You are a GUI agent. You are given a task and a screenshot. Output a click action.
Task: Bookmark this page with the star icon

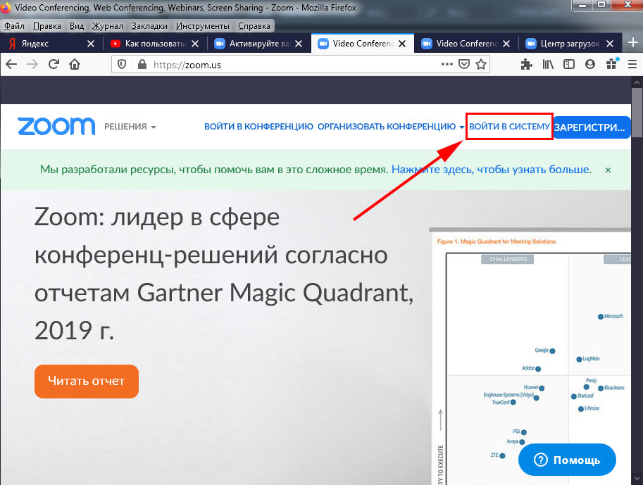(481, 63)
